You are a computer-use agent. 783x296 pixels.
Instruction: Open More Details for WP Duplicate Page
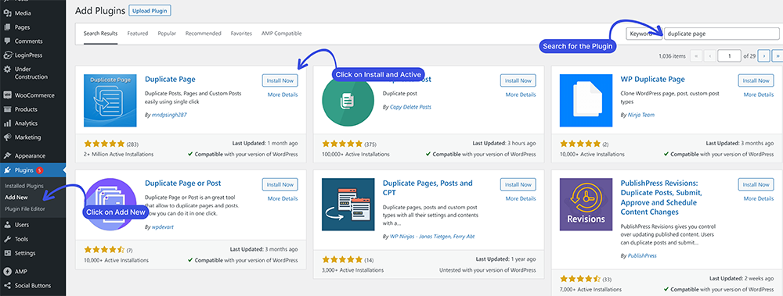click(x=759, y=95)
